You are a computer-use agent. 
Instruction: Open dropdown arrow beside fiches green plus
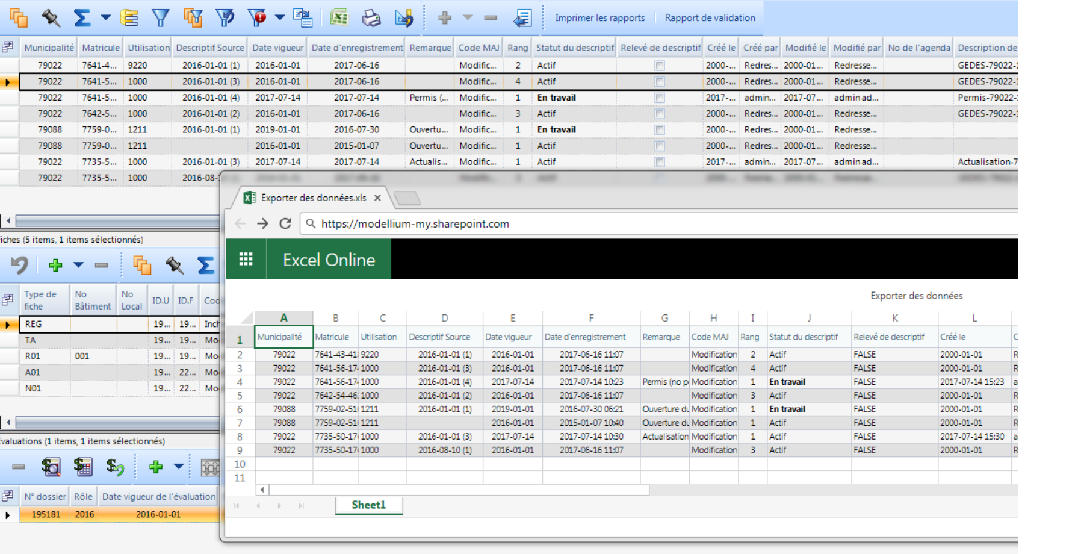coord(78,265)
